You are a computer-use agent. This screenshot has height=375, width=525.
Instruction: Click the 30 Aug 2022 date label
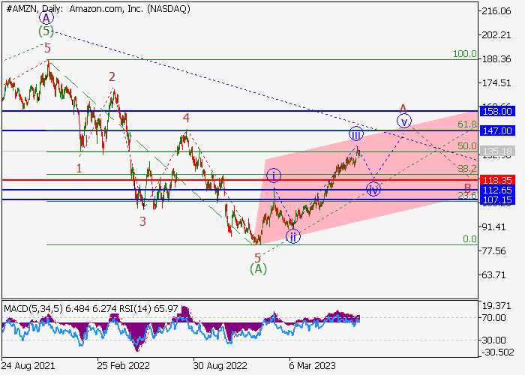tap(220, 365)
